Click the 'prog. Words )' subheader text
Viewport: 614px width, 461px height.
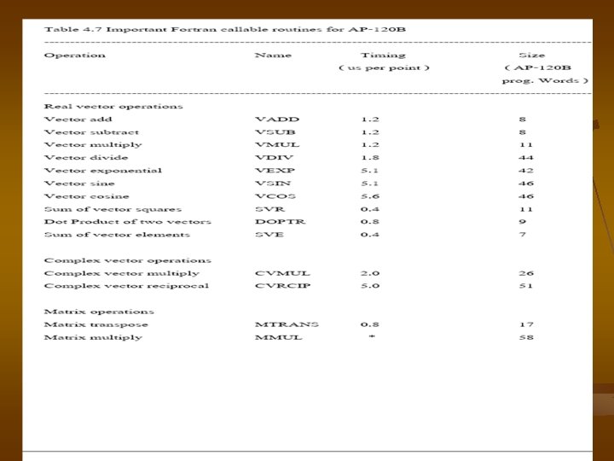[545, 81]
